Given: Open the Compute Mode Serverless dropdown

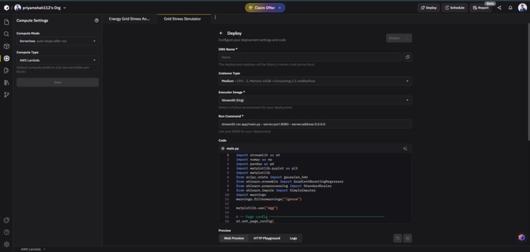Looking at the screenshot, I should pos(57,41).
